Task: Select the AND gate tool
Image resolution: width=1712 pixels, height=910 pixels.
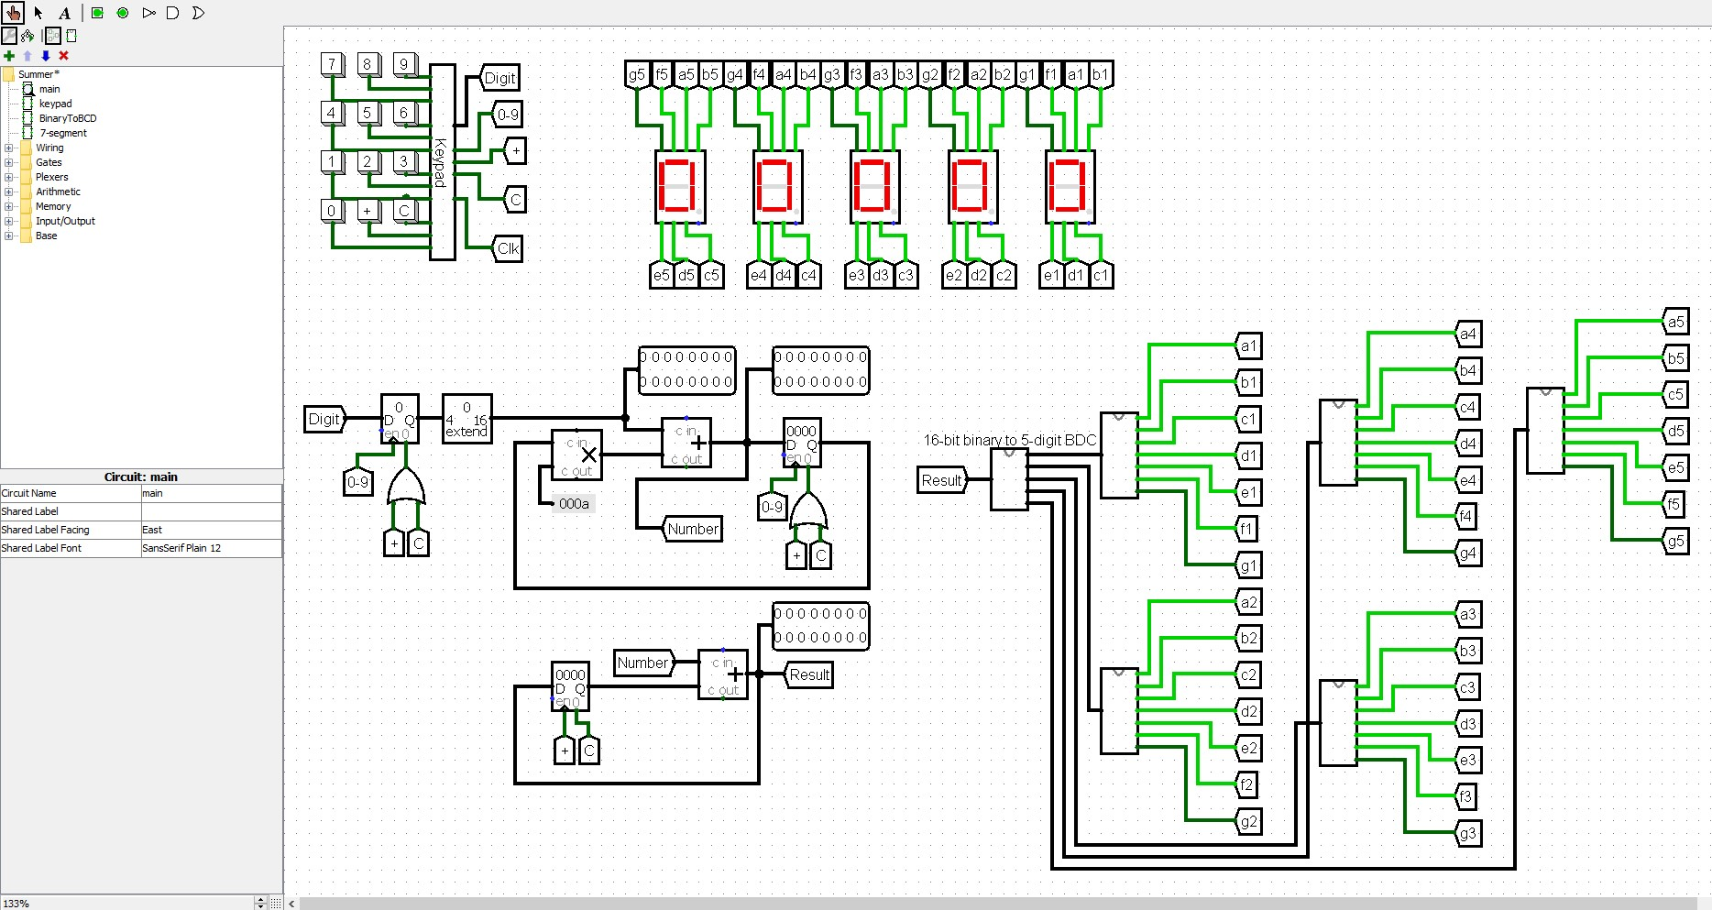Action: pyautogui.click(x=172, y=13)
